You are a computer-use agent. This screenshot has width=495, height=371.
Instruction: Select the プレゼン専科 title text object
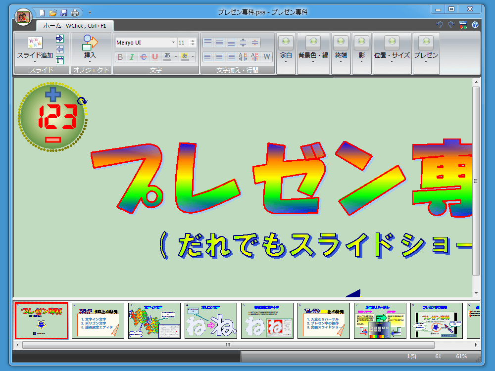point(282,178)
